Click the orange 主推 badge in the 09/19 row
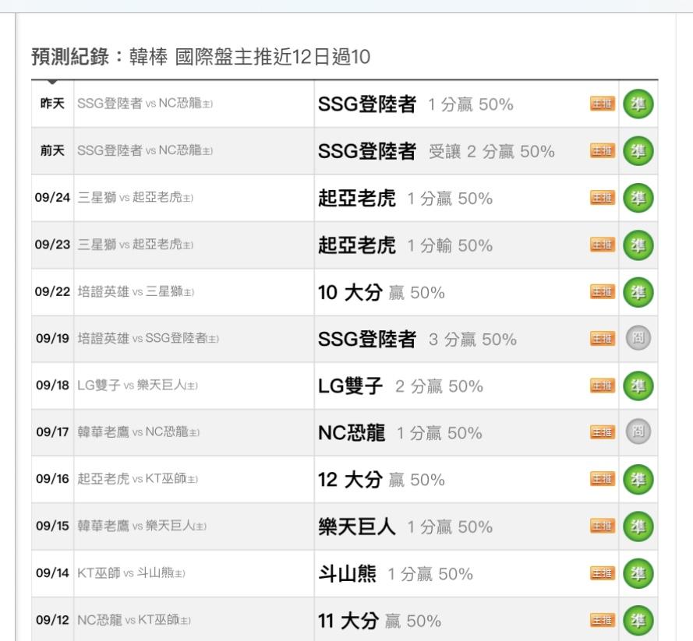Image resolution: width=693 pixels, height=641 pixels. coord(603,339)
